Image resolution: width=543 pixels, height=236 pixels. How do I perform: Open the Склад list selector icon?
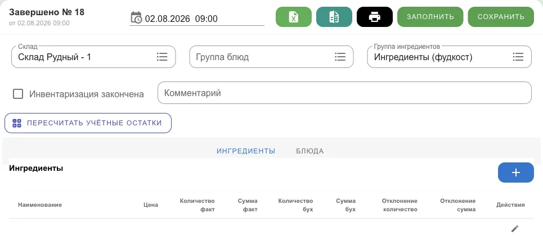coord(162,57)
